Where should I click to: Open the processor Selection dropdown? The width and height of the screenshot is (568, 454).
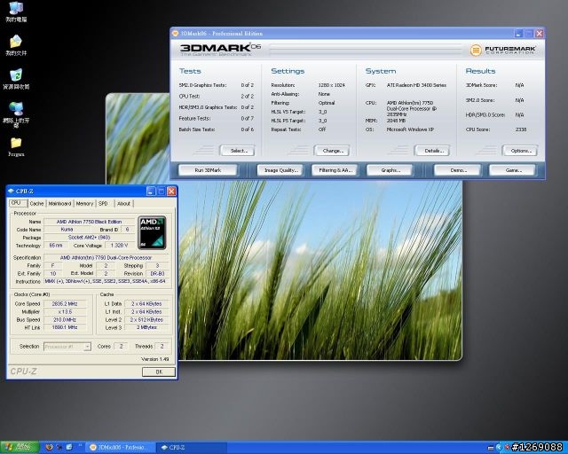[67, 347]
